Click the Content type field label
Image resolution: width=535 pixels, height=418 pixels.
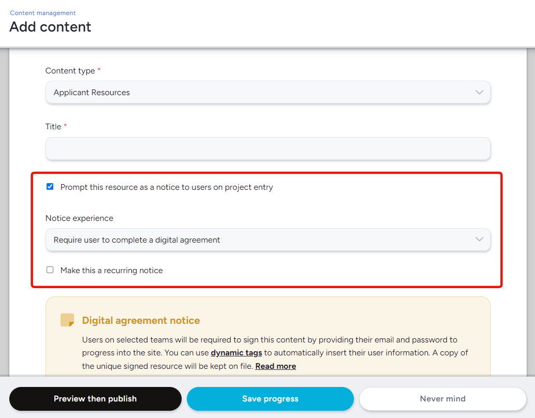tap(70, 71)
